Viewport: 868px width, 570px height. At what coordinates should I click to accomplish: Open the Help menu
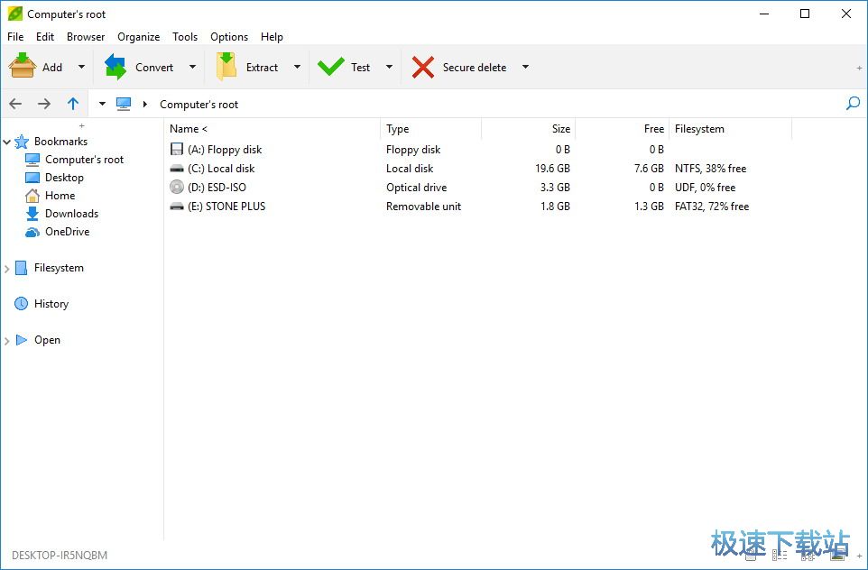(x=272, y=36)
